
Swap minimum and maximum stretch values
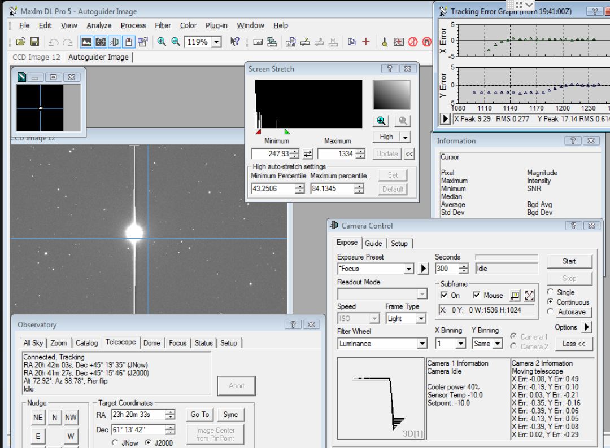tap(308, 154)
